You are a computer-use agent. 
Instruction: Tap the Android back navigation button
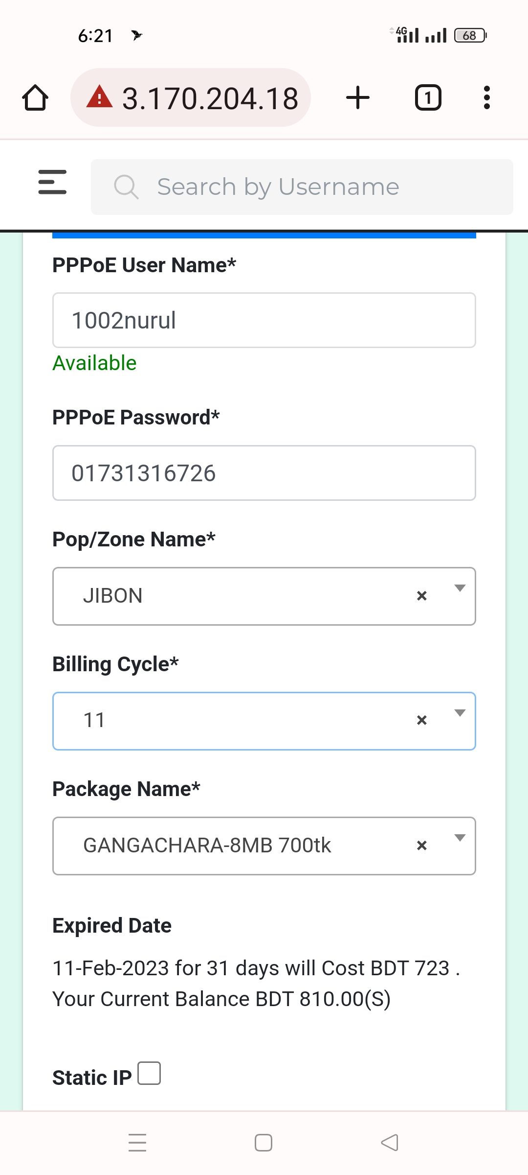[390, 1143]
